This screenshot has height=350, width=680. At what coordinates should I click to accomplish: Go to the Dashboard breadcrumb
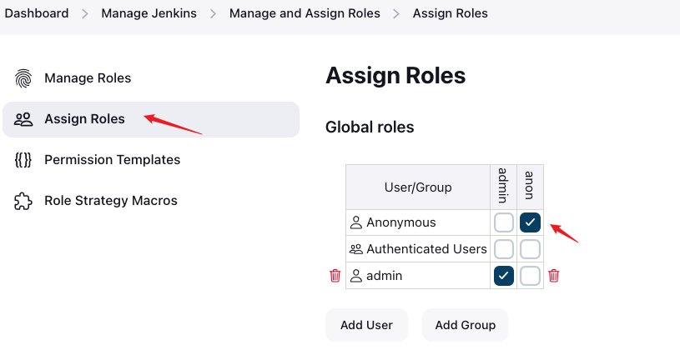coord(37,13)
